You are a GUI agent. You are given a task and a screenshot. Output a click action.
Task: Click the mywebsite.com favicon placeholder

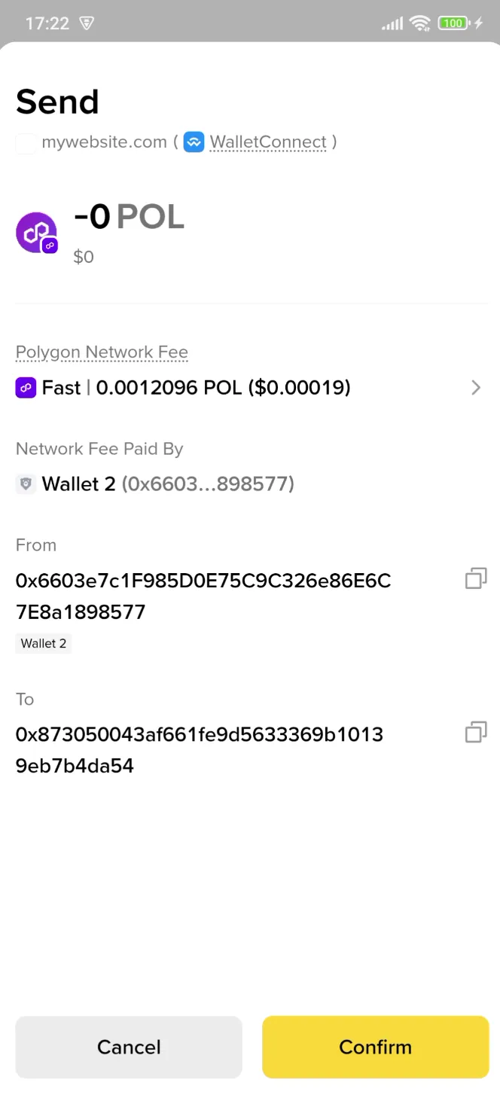[x=26, y=143]
